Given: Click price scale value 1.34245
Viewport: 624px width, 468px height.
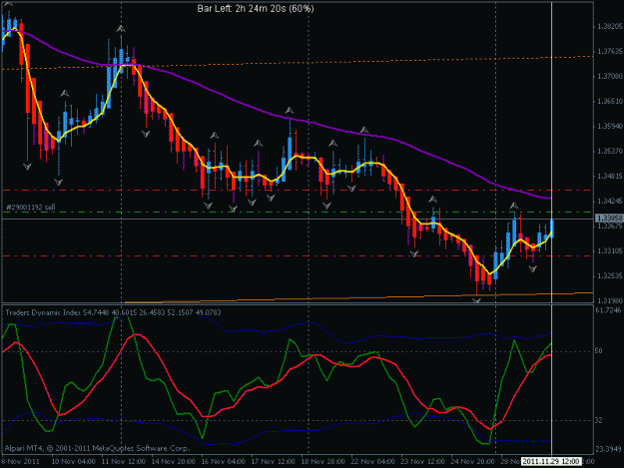Looking at the screenshot, I should (x=610, y=202).
